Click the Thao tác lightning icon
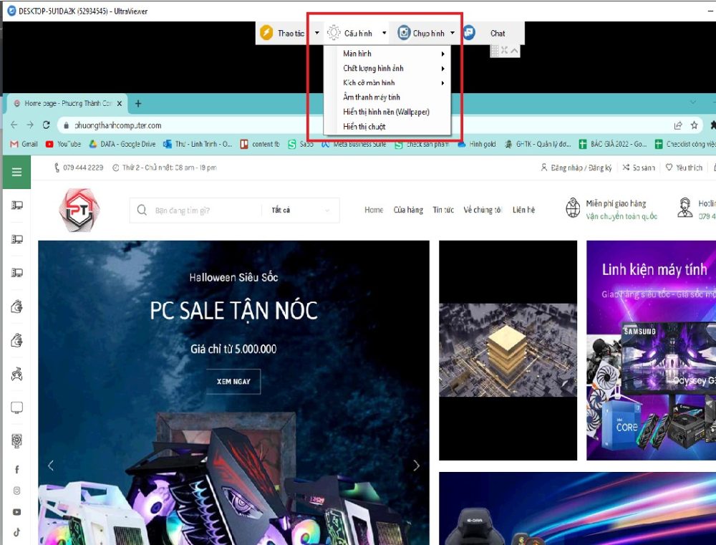 pos(266,33)
